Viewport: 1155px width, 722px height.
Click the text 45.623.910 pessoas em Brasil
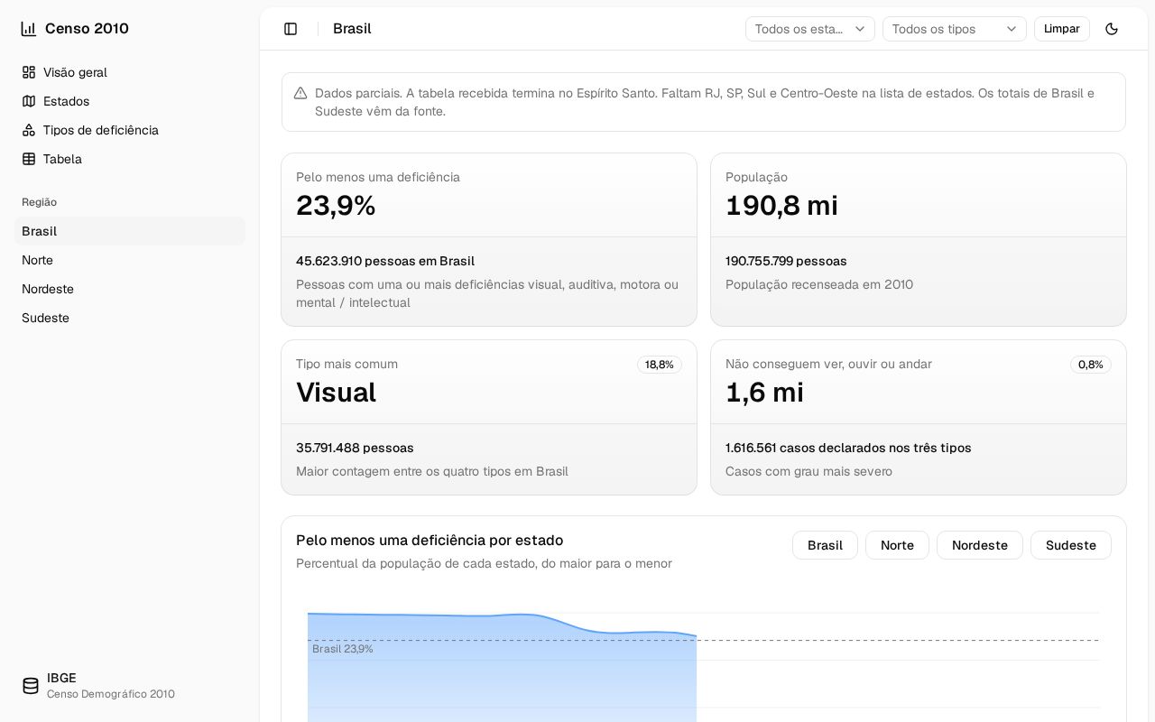point(385,261)
